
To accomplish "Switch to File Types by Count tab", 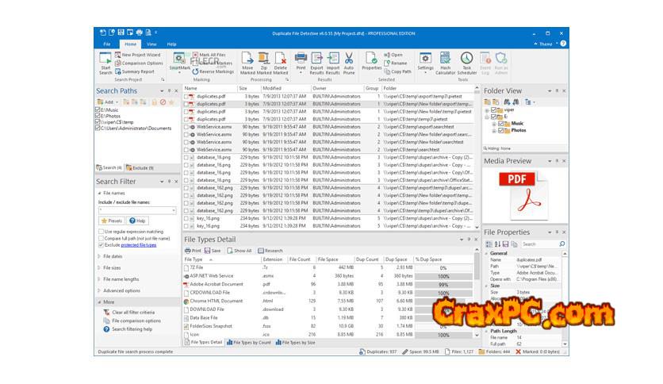I will pyautogui.click(x=249, y=343).
